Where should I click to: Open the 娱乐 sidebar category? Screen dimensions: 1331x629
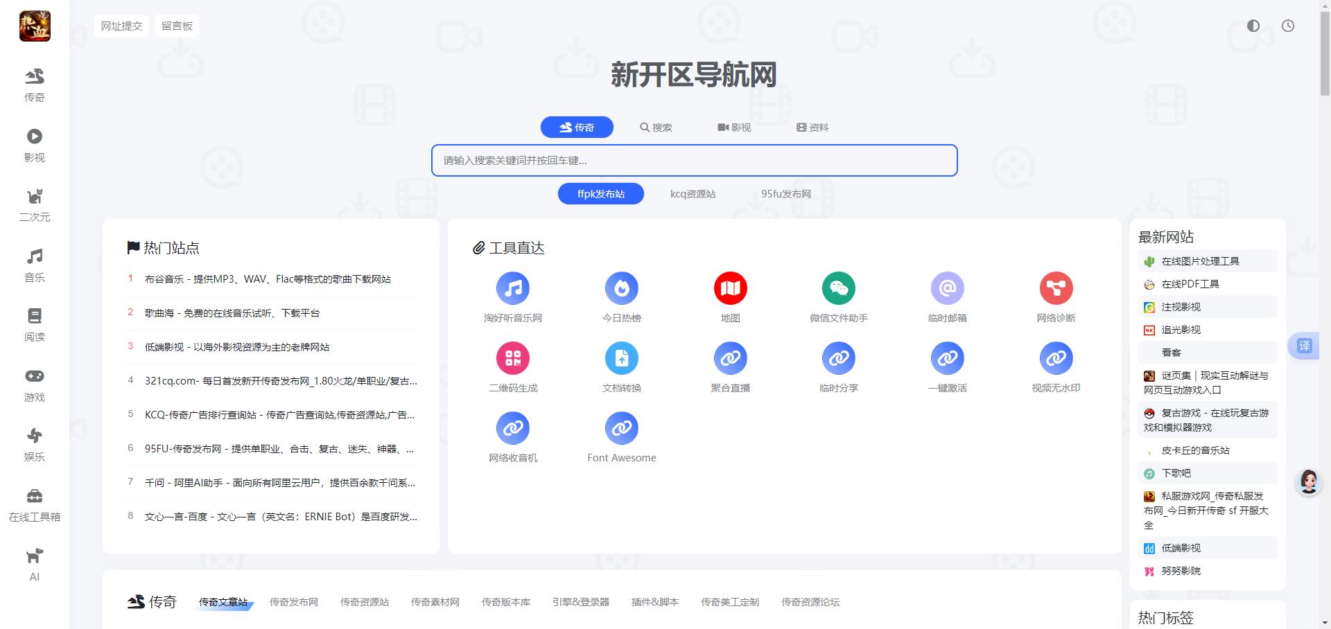(x=35, y=445)
